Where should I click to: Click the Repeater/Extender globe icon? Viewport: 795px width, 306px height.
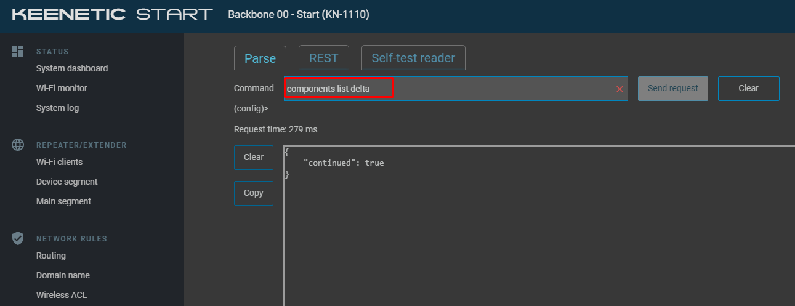coord(18,145)
